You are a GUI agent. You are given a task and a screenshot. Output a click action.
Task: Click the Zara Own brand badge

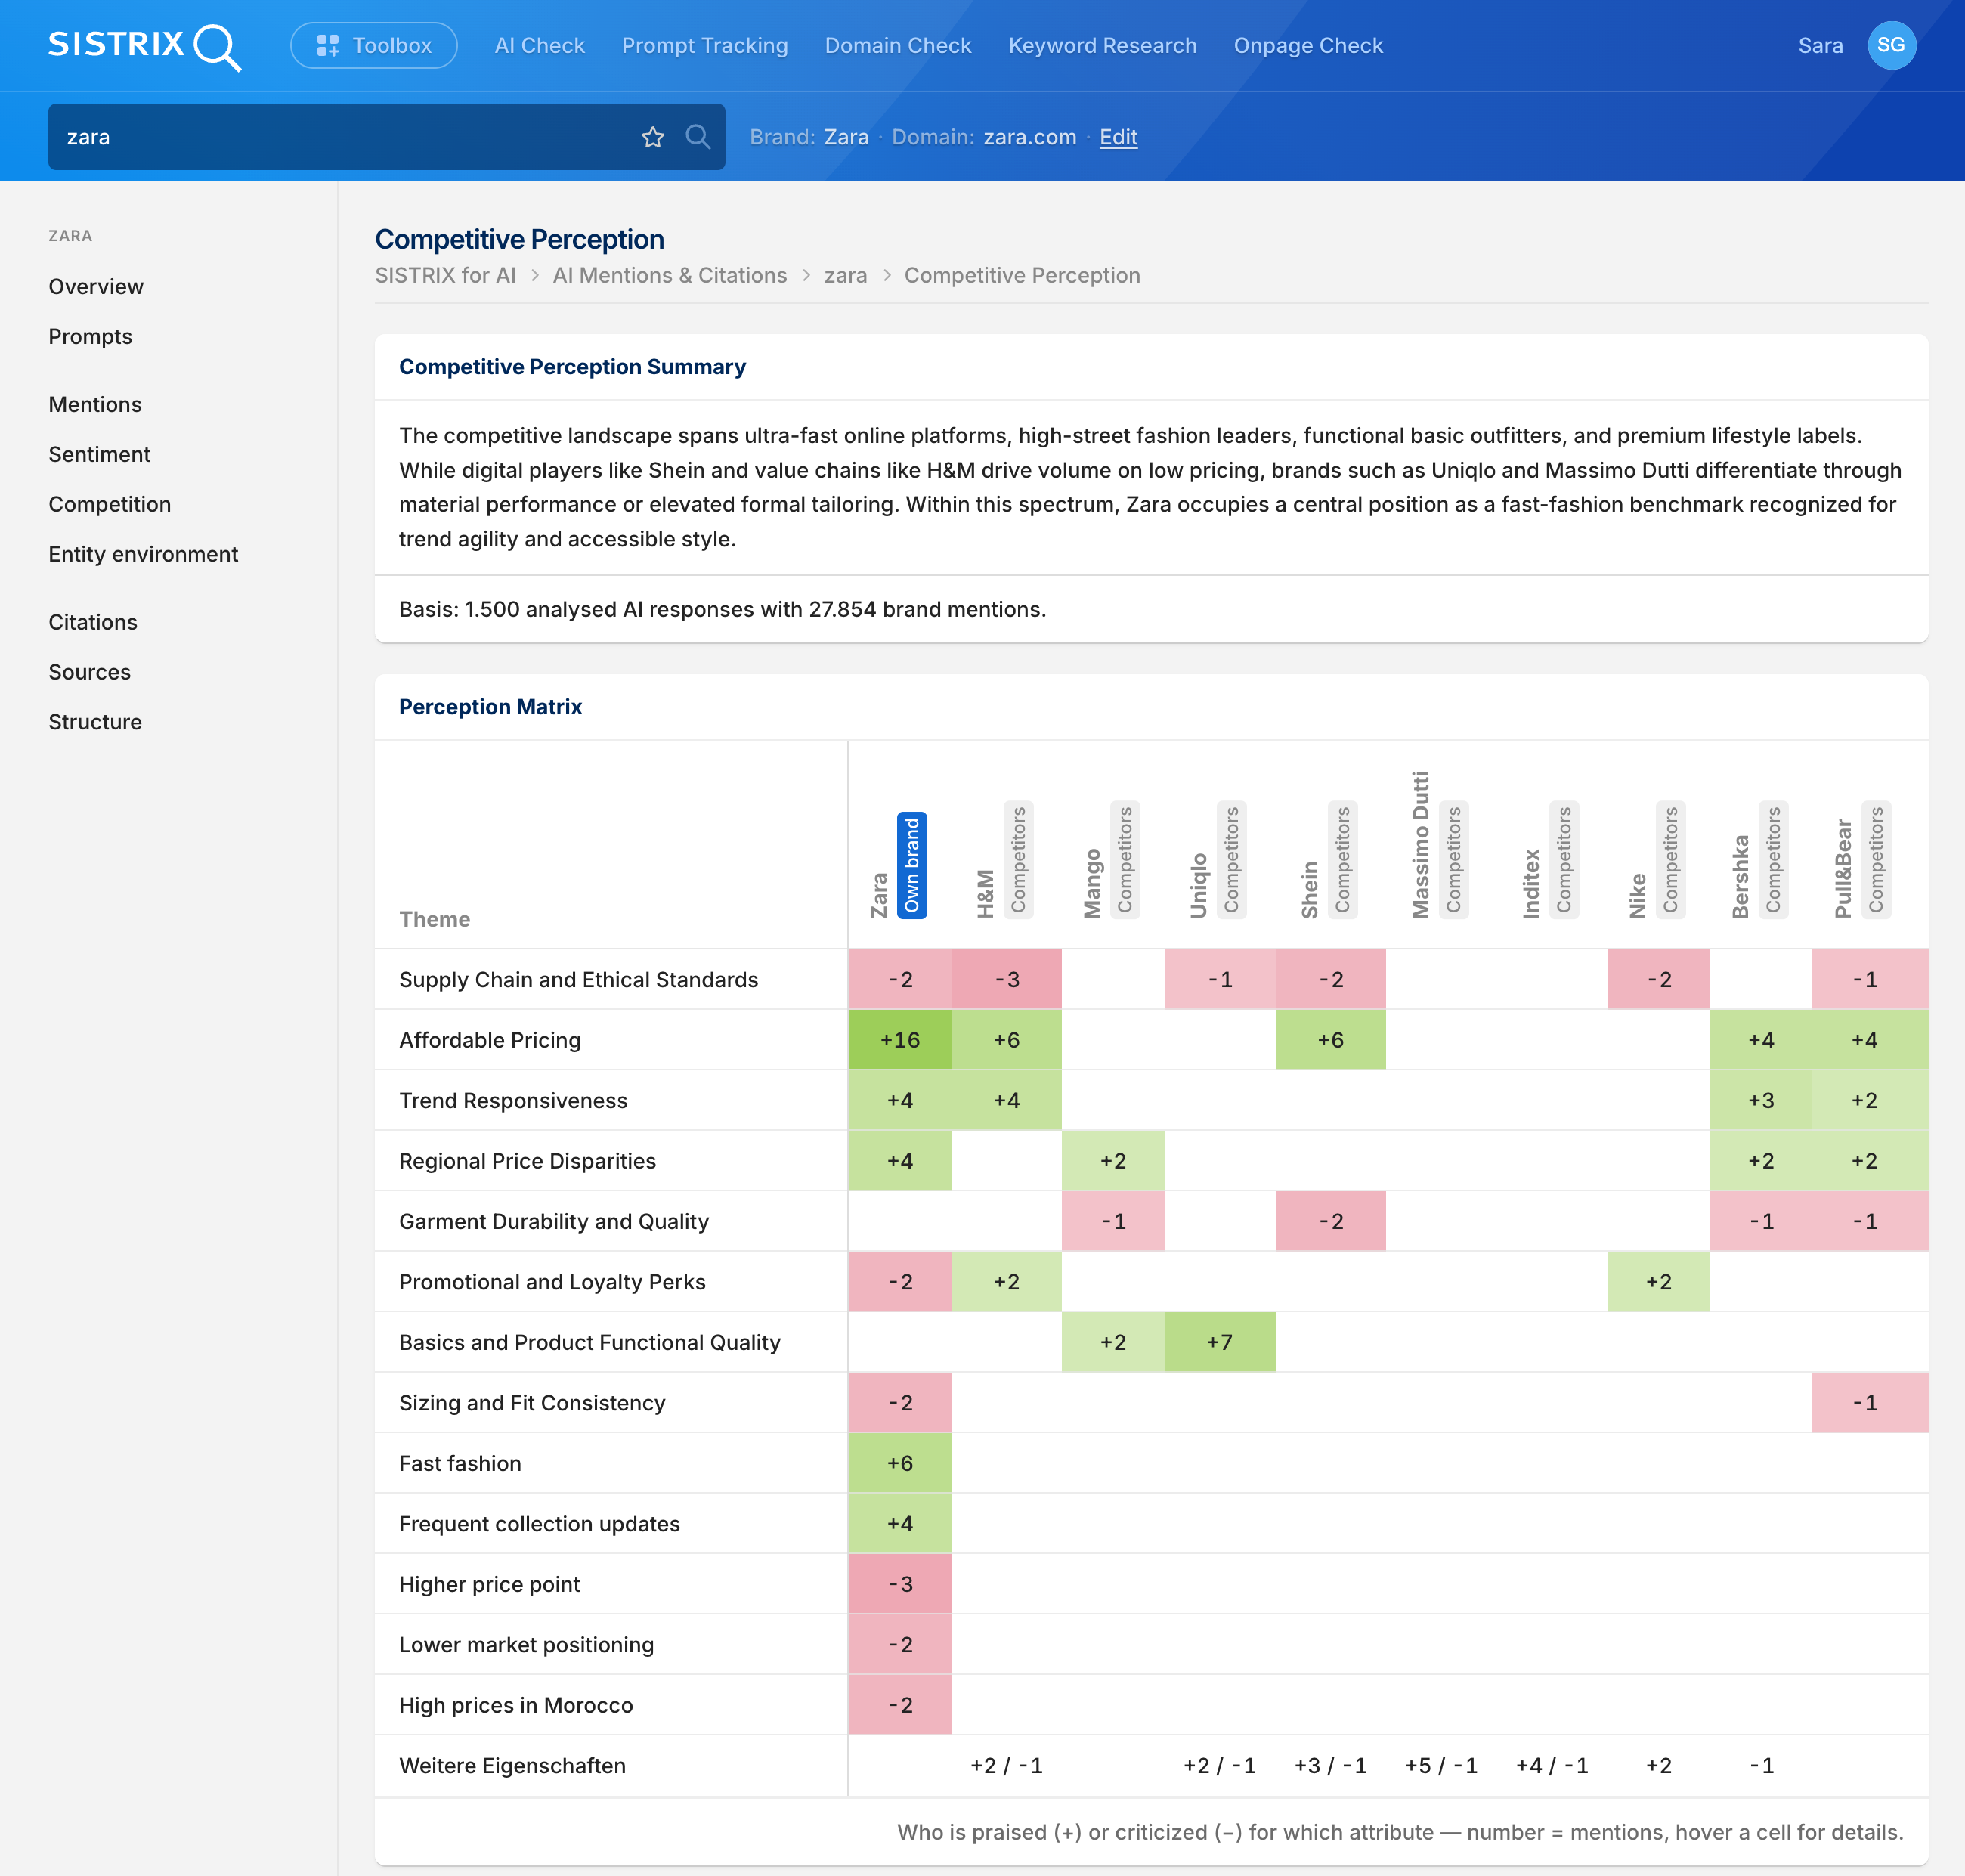(911, 865)
